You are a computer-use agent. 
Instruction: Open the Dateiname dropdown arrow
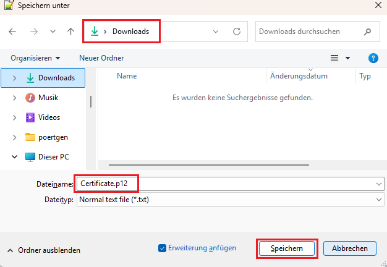tap(379, 184)
